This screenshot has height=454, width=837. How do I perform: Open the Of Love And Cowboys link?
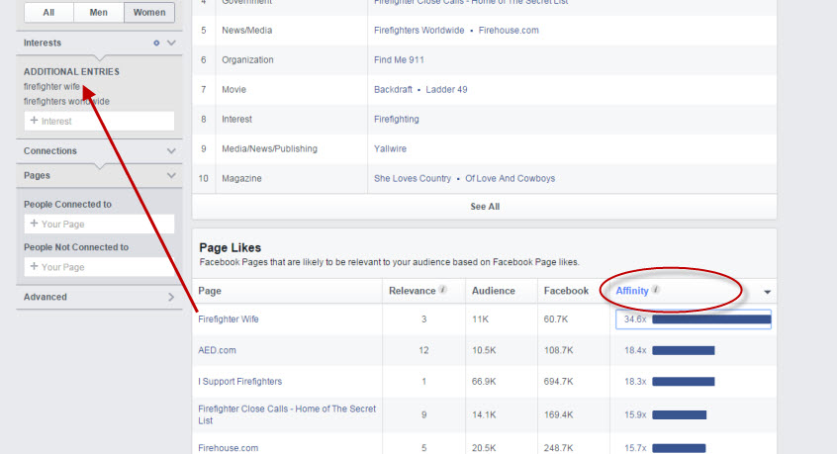point(510,178)
